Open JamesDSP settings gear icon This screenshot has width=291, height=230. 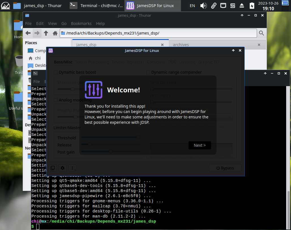pos(62,168)
